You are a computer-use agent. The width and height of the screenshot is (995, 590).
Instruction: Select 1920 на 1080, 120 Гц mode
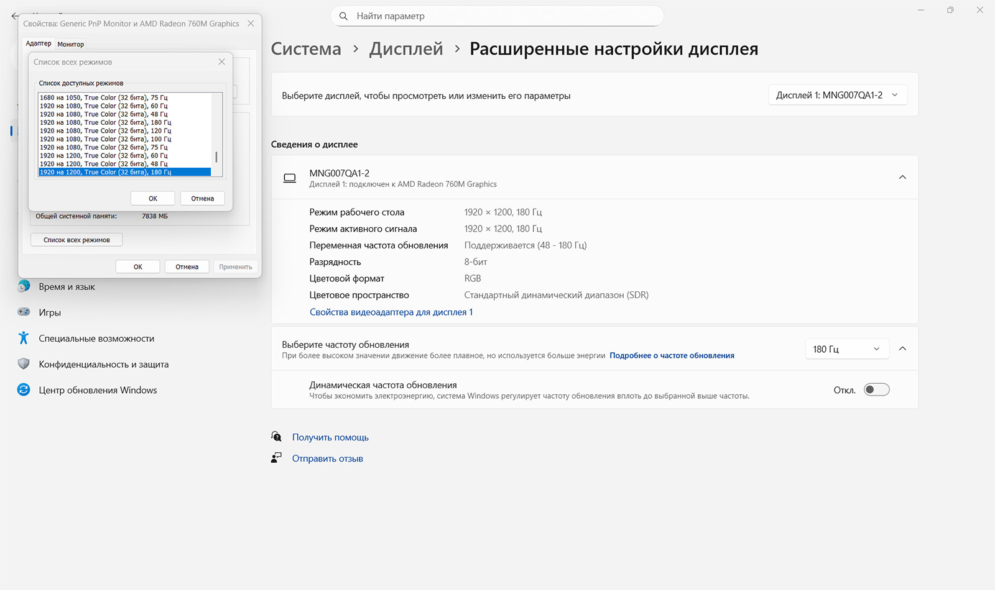point(105,131)
